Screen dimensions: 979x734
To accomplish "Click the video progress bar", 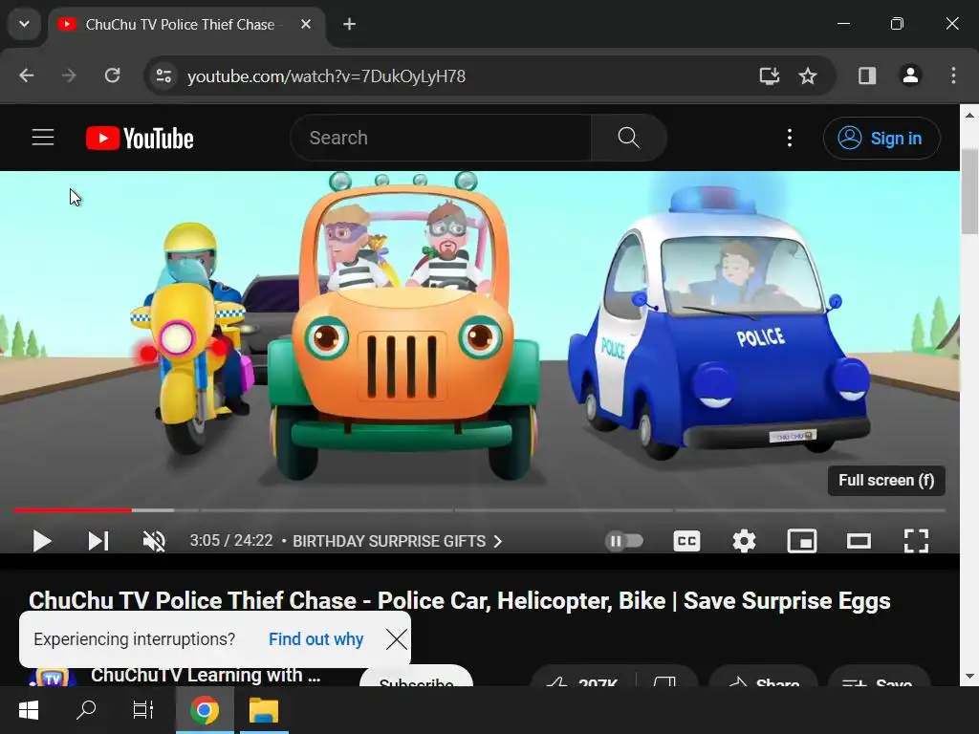I will point(480,510).
